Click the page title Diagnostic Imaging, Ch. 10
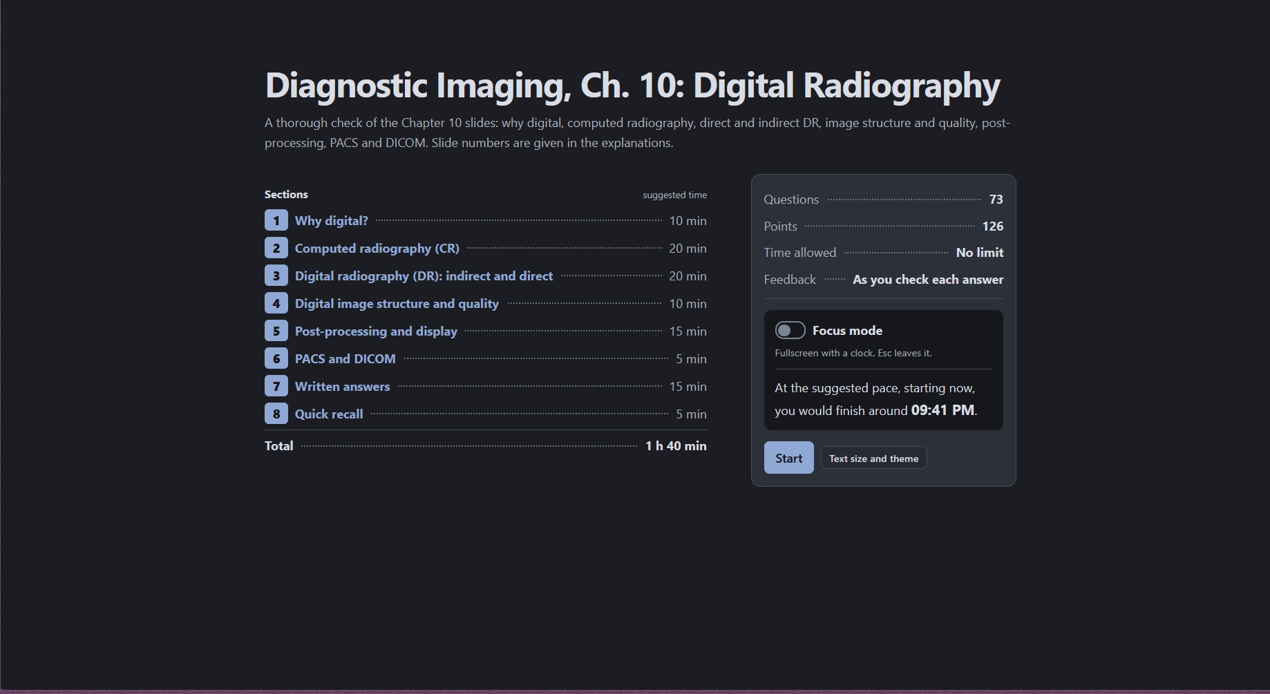Viewport: 1270px width, 694px height. pyautogui.click(x=632, y=86)
